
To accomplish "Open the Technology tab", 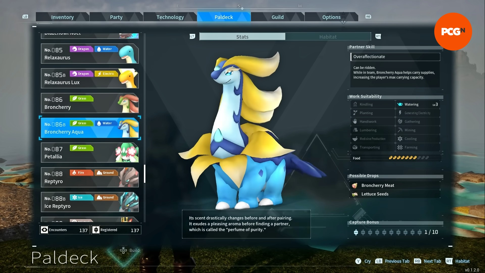I will (x=170, y=17).
